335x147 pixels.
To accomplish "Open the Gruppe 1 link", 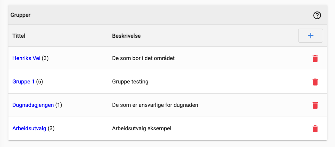I will 23,82.
